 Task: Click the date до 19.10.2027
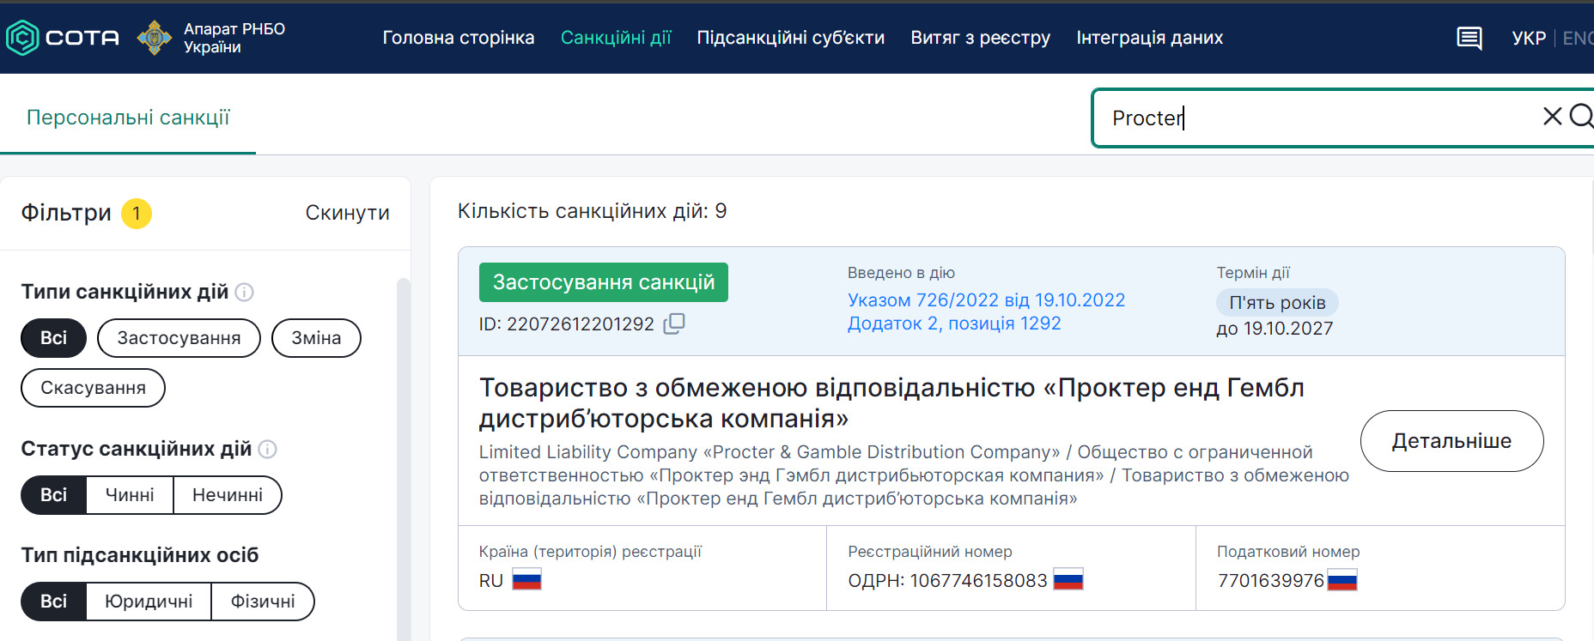coord(1275,329)
